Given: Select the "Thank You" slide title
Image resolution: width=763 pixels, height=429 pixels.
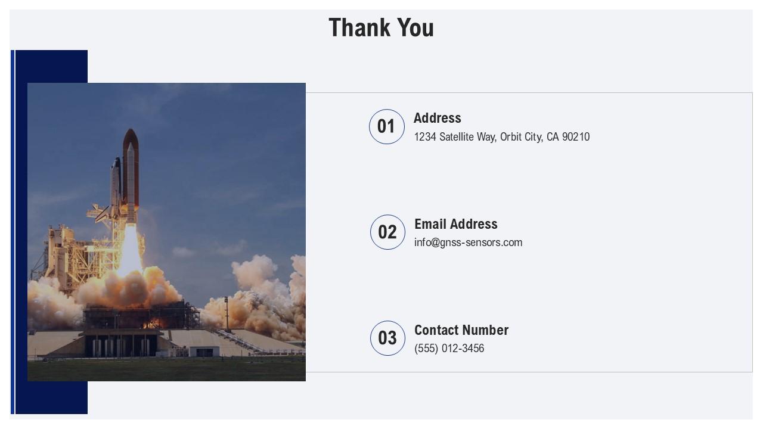Looking at the screenshot, I should 381,28.
